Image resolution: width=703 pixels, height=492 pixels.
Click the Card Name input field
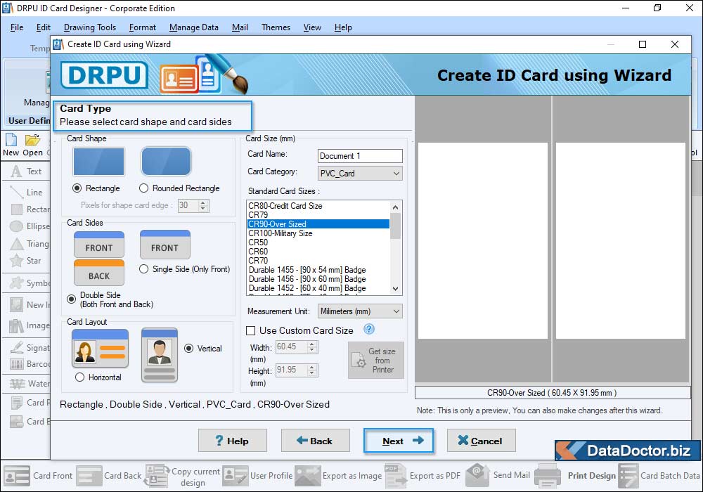[360, 156]
